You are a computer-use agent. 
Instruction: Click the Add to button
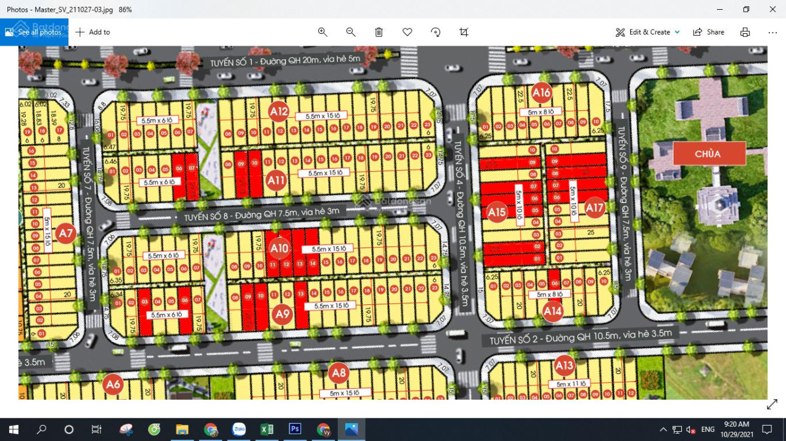(92, 32)
